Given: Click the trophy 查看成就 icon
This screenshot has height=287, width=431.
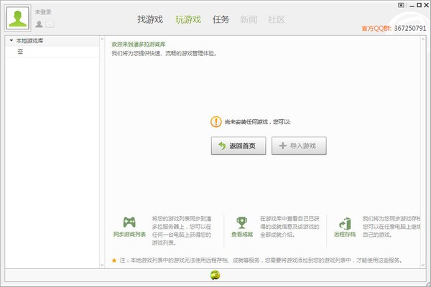Looking at the screenshot, I should click(x=241, y=222).
